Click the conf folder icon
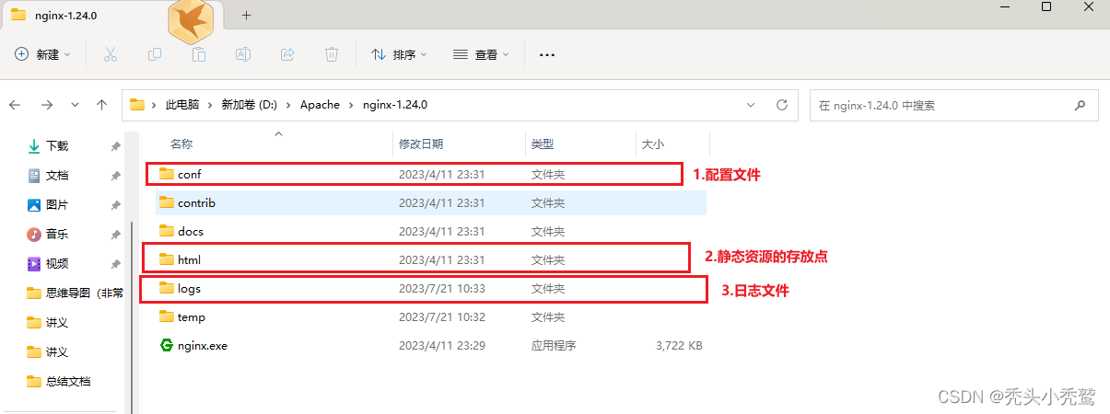Viewport: 1110px width, 414px height. (x=167, y=174)
